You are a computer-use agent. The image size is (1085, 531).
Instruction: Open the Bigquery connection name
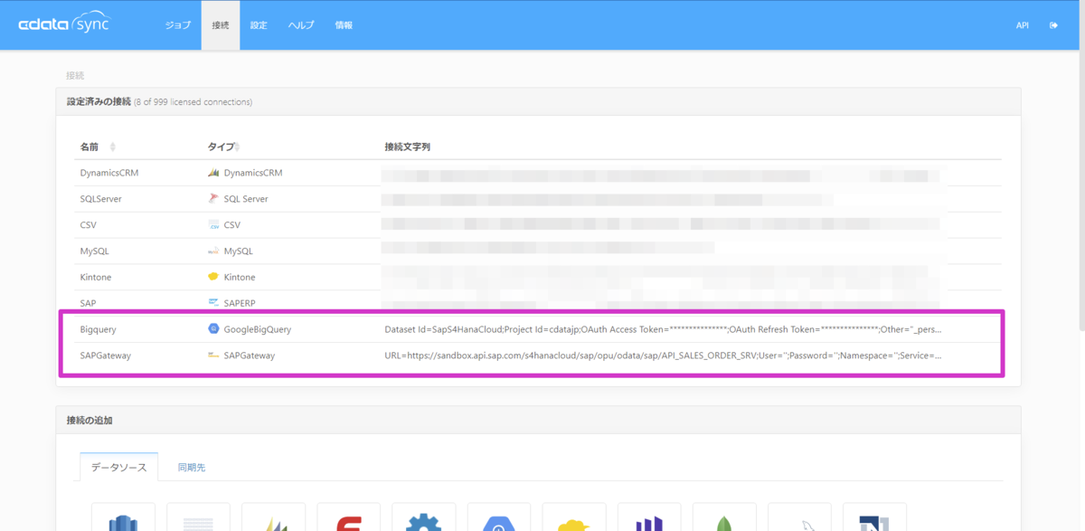point(98,329)
